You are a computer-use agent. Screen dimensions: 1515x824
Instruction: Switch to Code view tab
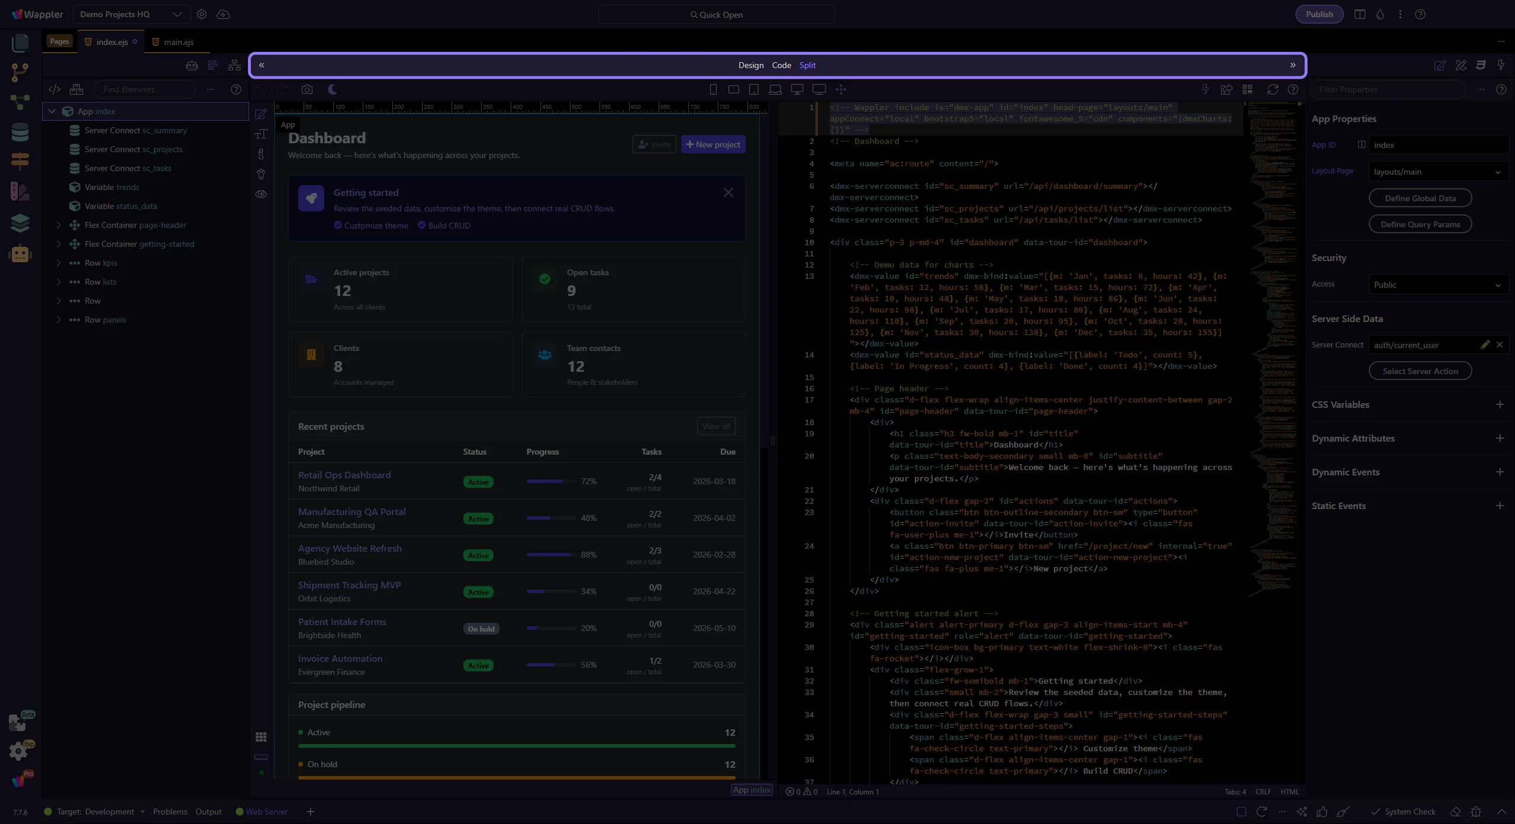point(781,65)
